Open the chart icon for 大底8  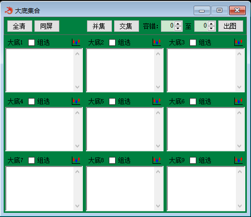[x=157, y=160]
